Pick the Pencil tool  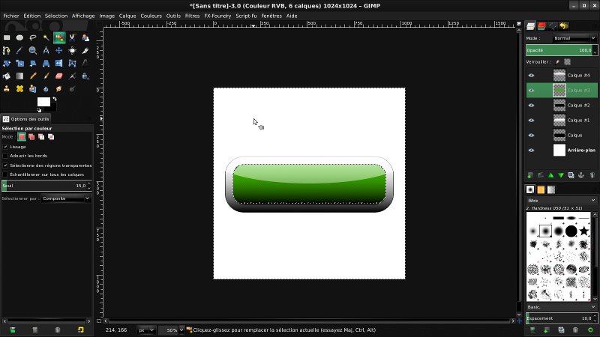tap(33, 76)
